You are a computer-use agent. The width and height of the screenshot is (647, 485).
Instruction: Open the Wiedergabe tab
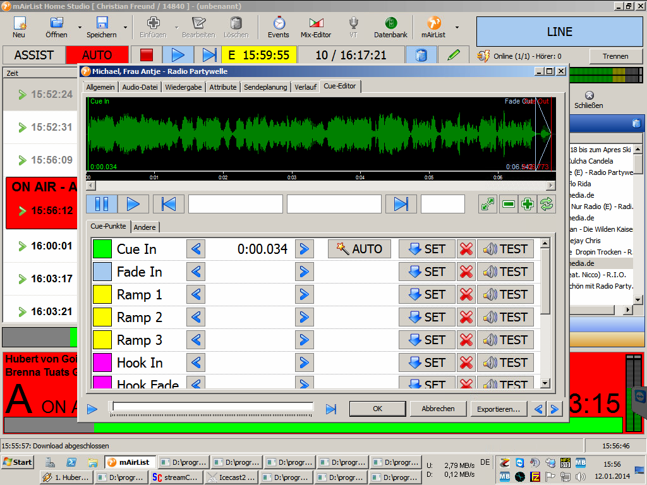183,87
